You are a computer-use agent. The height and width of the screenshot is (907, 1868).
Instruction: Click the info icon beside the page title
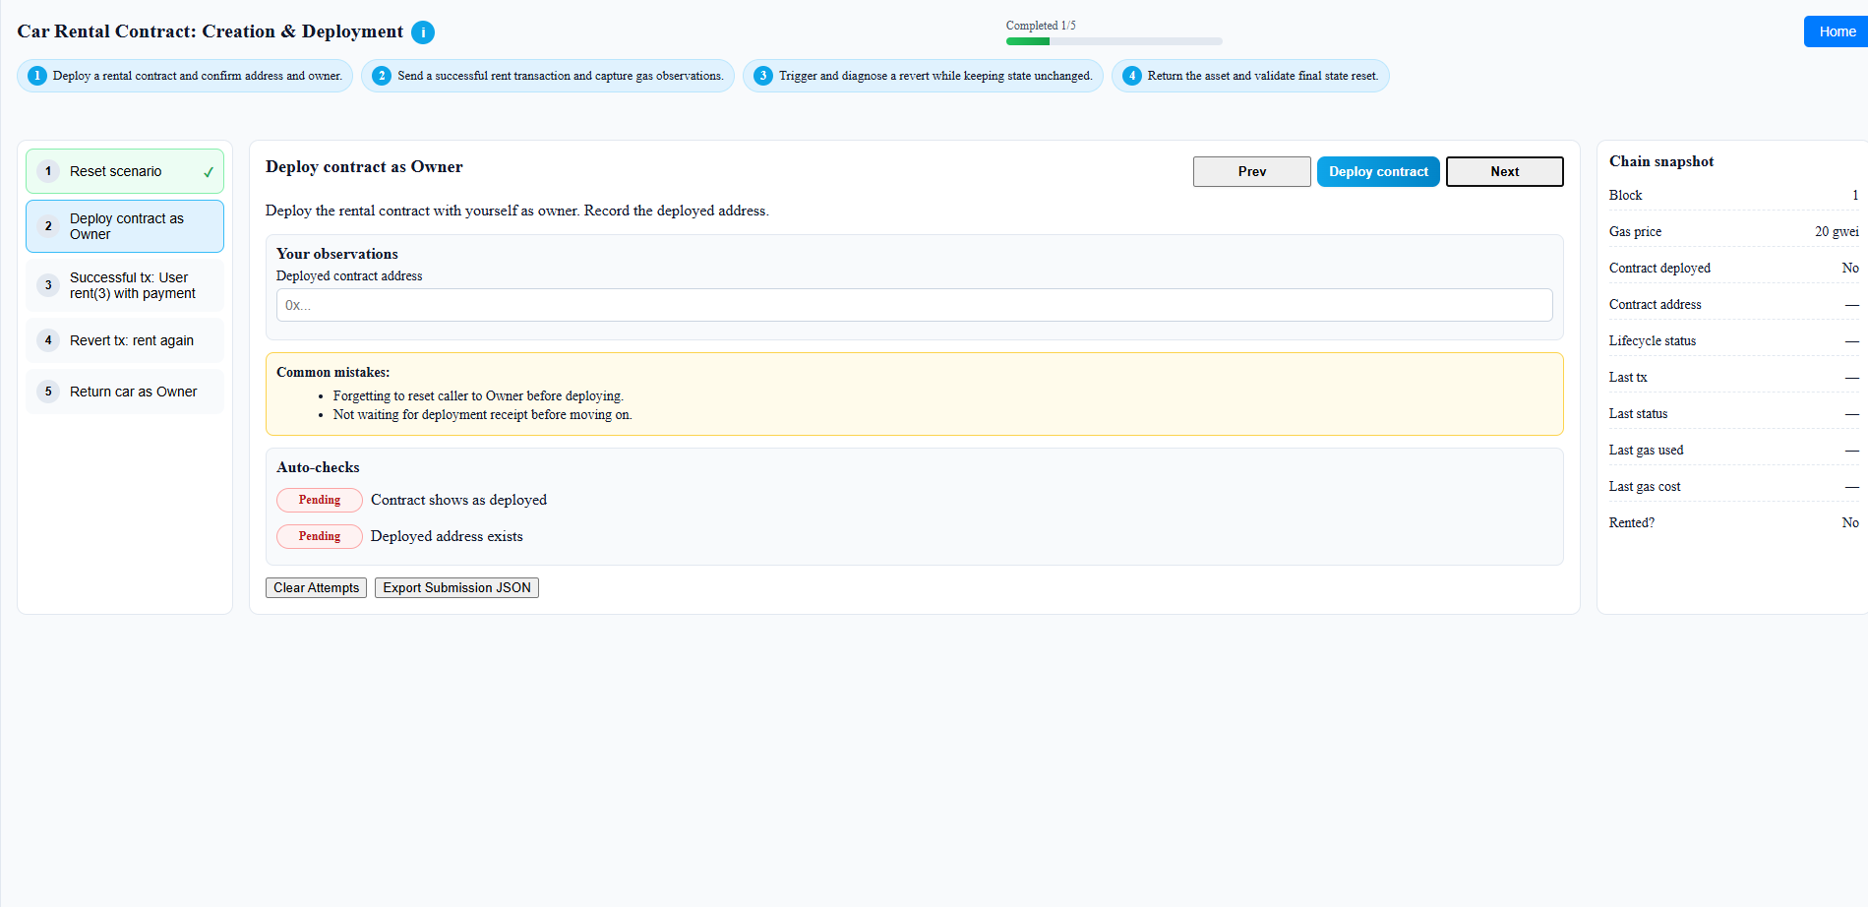(x=423, y=32)
